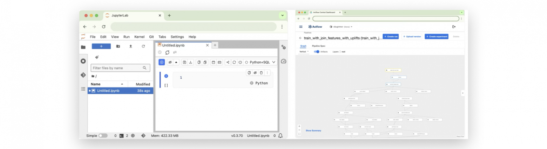Click the Aviflow logout icon
547x149 pixels.
pos(454,27)
